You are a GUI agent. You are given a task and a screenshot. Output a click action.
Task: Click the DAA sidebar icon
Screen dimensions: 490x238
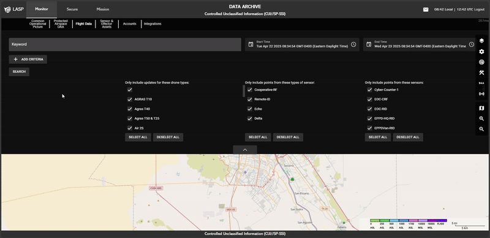pyautogui.click(x=481, y=83)
